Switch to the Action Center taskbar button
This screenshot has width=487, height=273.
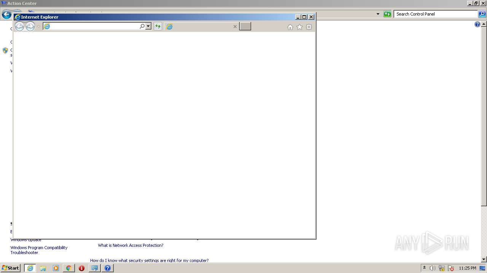[x=95, y=268]
